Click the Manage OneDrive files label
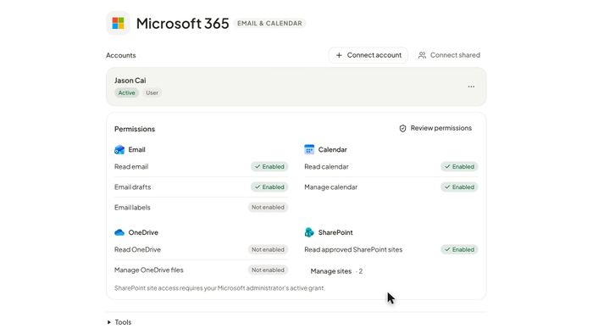This screenshot has width=593, height=334. 148,270
